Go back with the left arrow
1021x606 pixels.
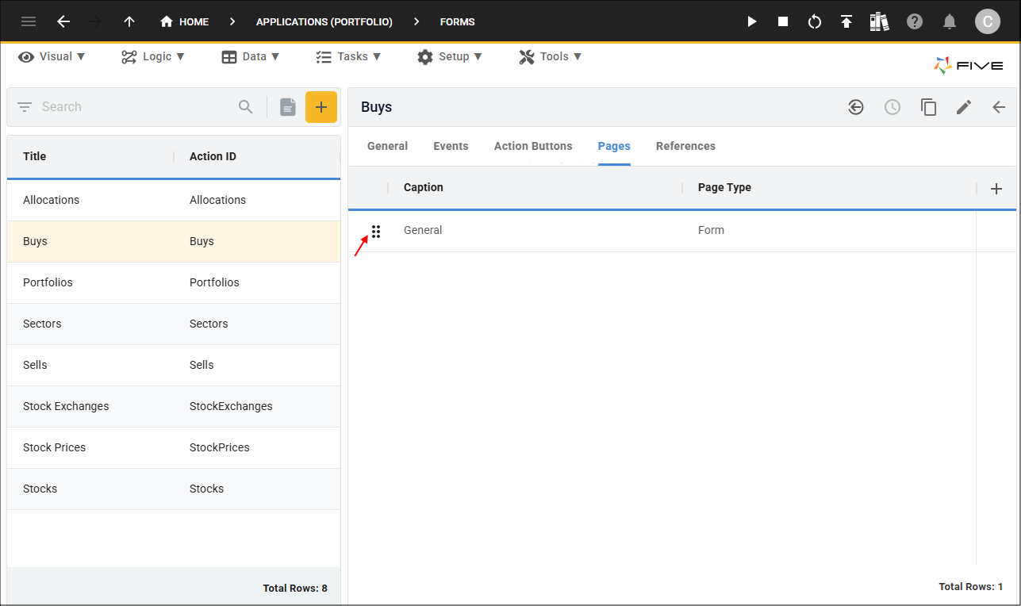[63, 21]
